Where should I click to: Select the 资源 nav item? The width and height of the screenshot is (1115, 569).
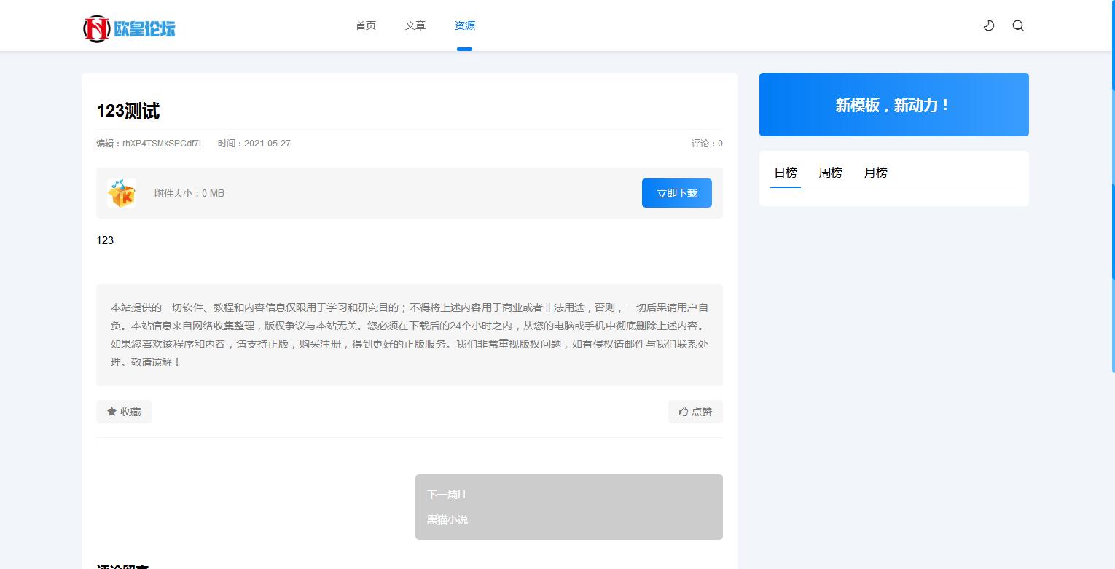[x=465, y=25]
